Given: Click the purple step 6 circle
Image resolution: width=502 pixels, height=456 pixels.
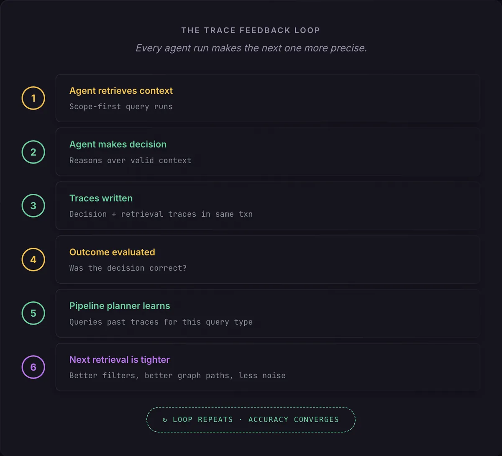Looking at the screenshot, I should 33,367.
